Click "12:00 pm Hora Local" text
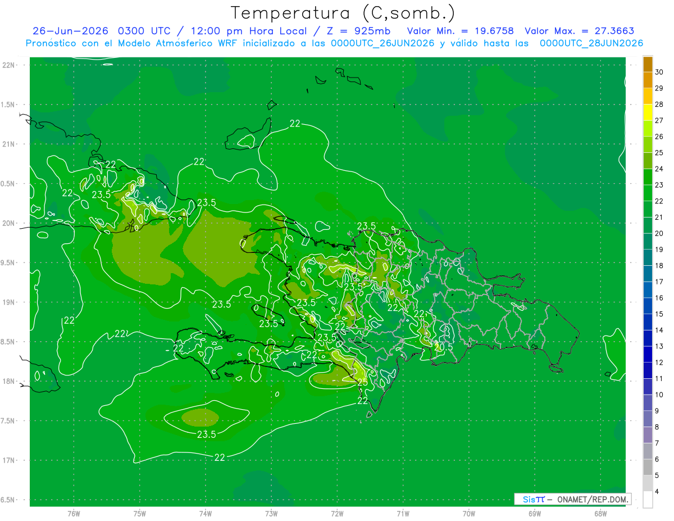 (x=249, y=31)
